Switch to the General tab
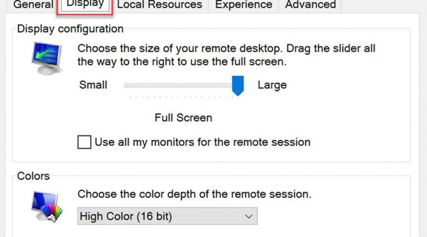This screenshot has width=427, height=237. 33,5
